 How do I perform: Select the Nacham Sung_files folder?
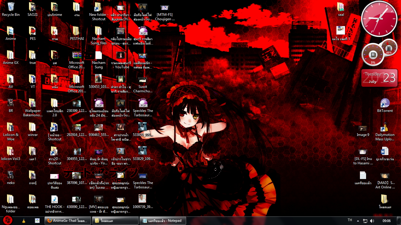pyautogui.click(x=99, y=36)
